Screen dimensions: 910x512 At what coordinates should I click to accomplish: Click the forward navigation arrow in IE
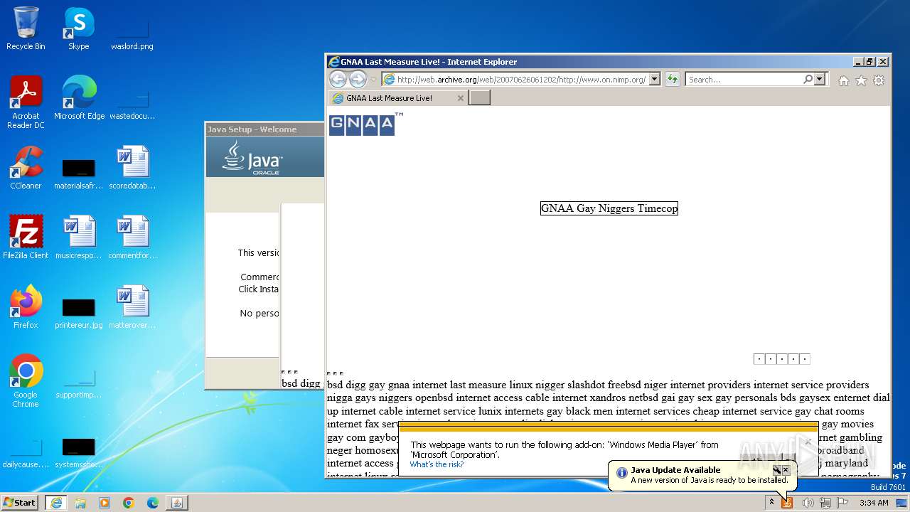coord(358,80)
